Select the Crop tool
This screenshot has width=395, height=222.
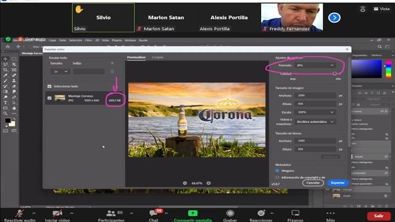coord(6,70)
